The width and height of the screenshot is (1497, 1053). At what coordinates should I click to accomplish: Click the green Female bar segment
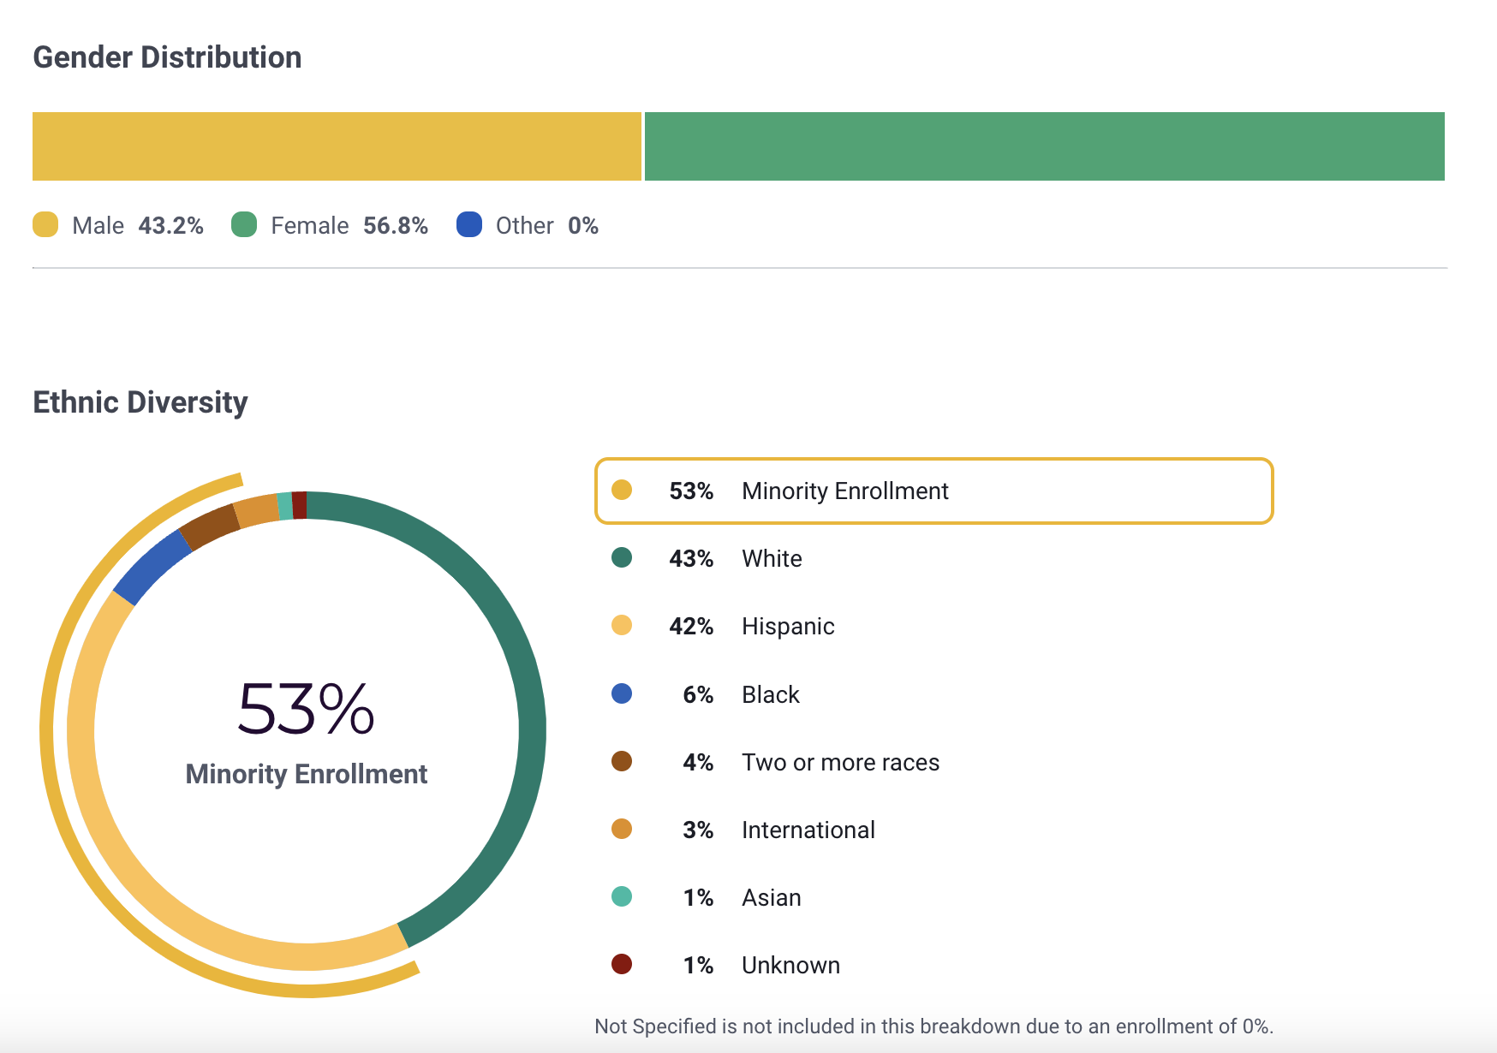point(1044,146)
